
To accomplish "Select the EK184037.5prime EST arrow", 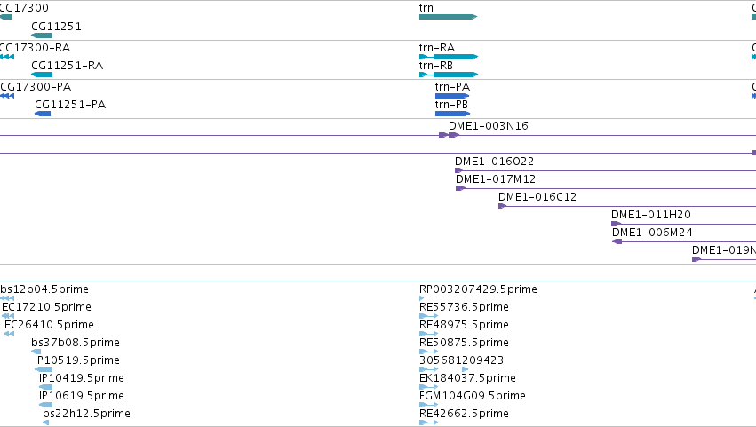I will (428, 386).
